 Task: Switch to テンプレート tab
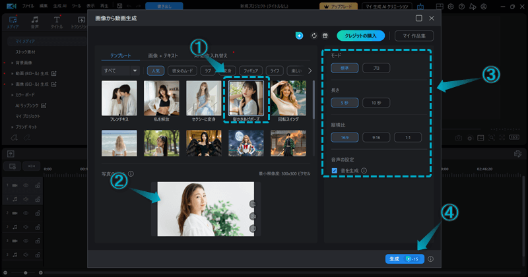[121, 55]
